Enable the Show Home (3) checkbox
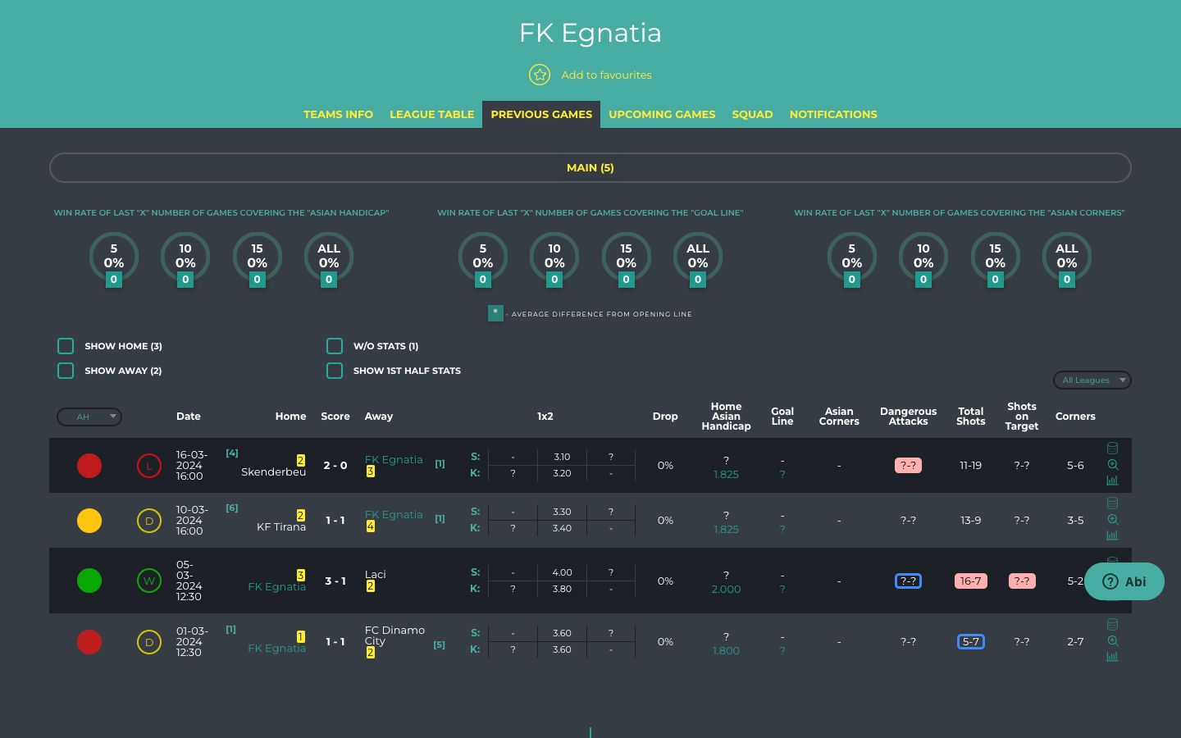The height and width of the screenshot is (738, 1181). tap(66, 346)
